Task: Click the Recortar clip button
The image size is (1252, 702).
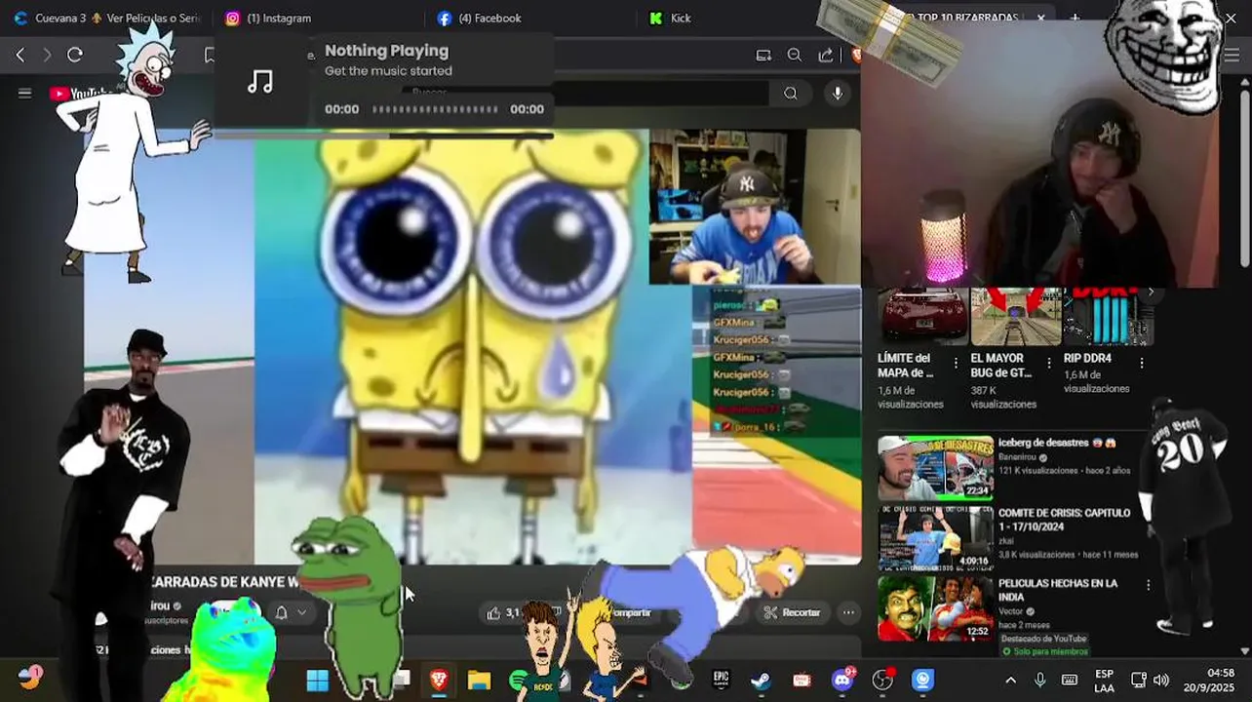Action: coord(792,612)
